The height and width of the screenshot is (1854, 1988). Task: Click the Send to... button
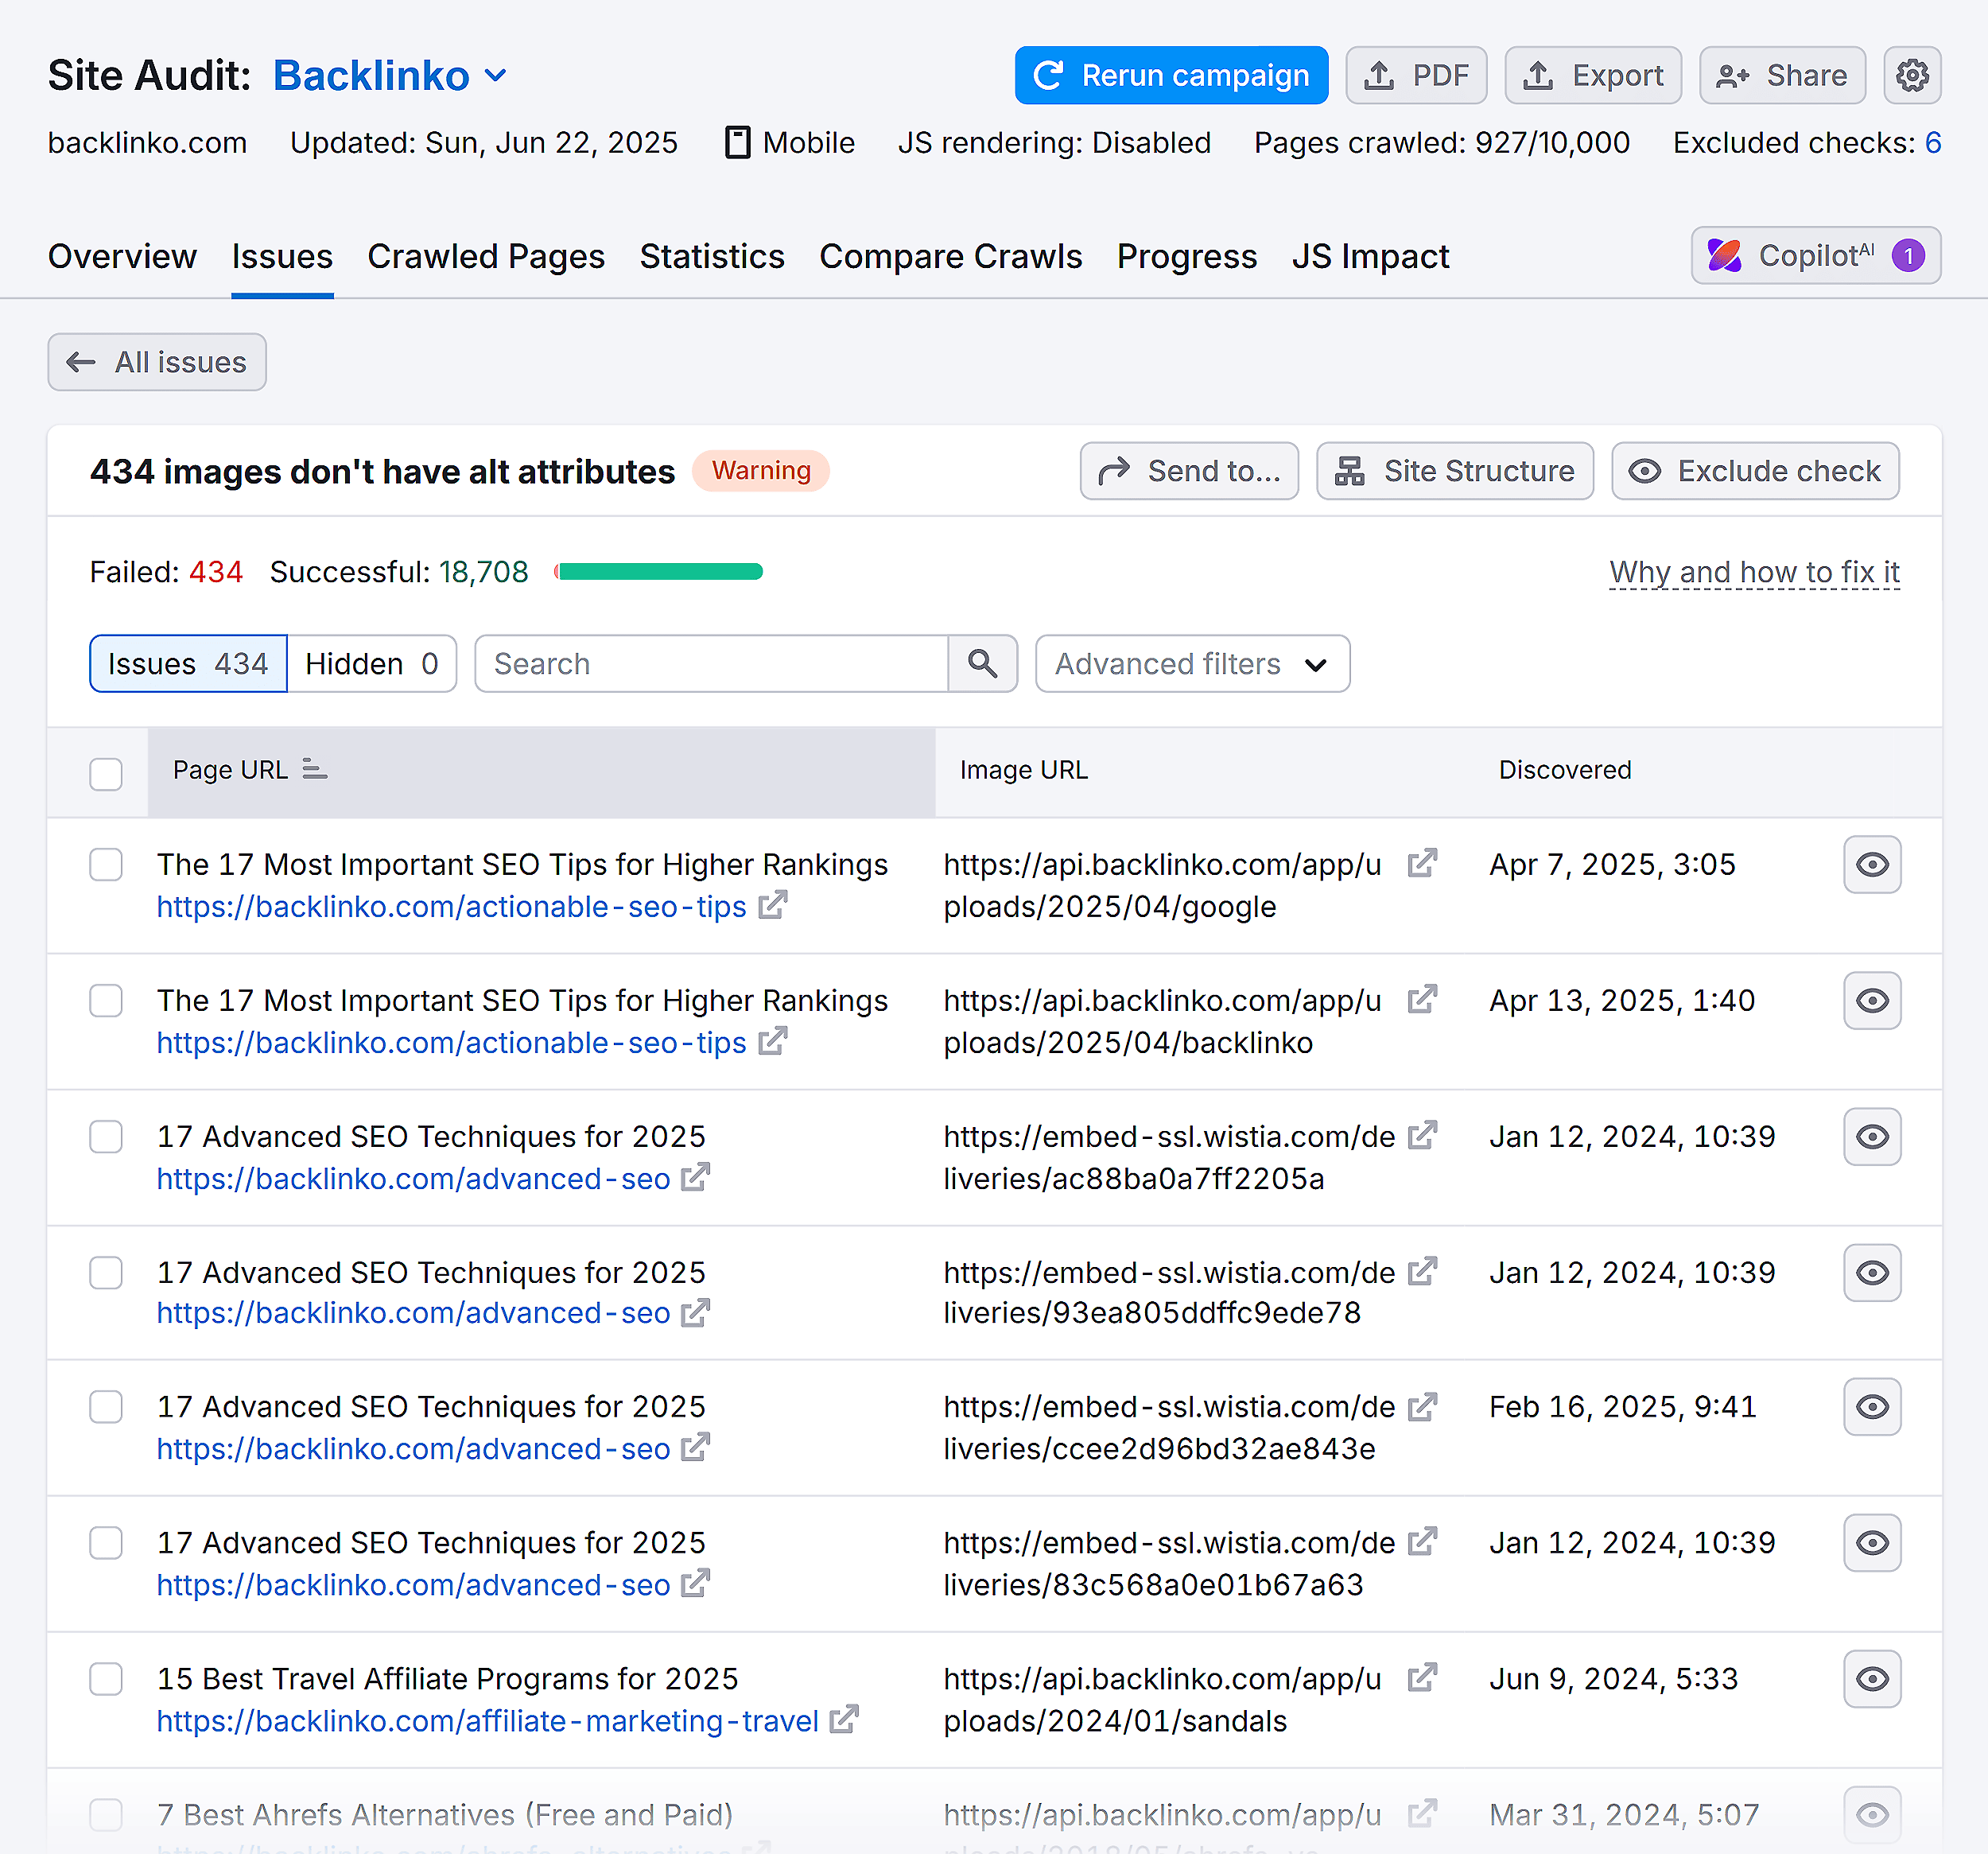(x=1188, y=471)
